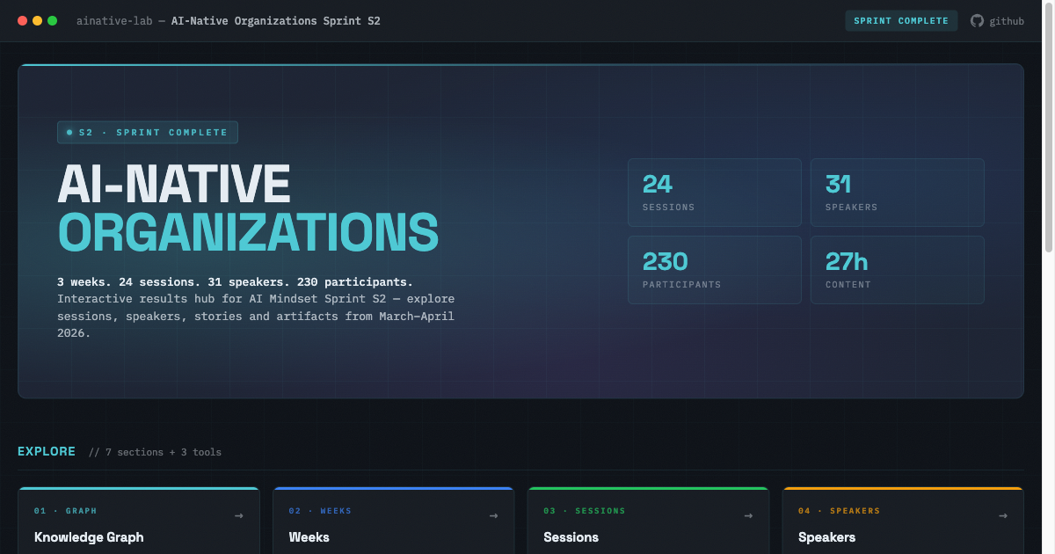The image size is (1055, 554).
Task: Click the 230 Participants stat tile
Action: 715,270
